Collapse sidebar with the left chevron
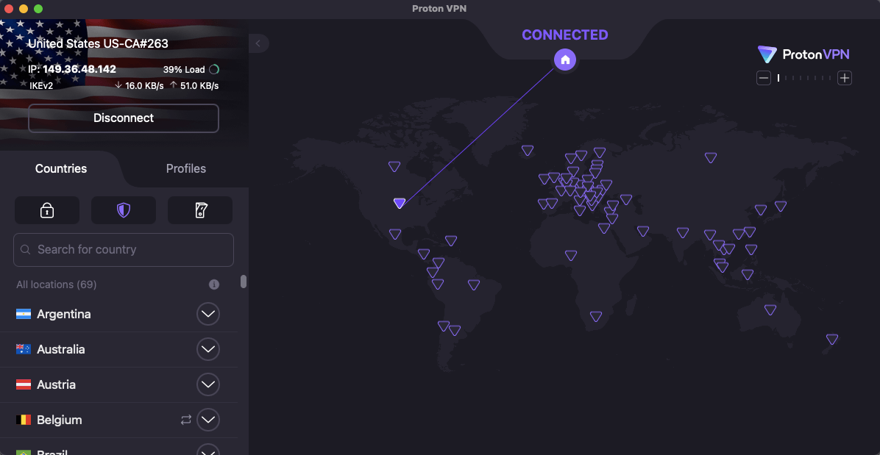 click(x=258, y=43)
